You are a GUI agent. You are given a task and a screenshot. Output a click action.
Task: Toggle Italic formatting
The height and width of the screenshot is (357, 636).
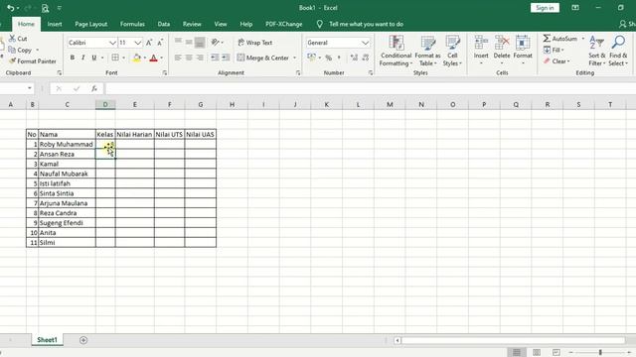[83, 58]
